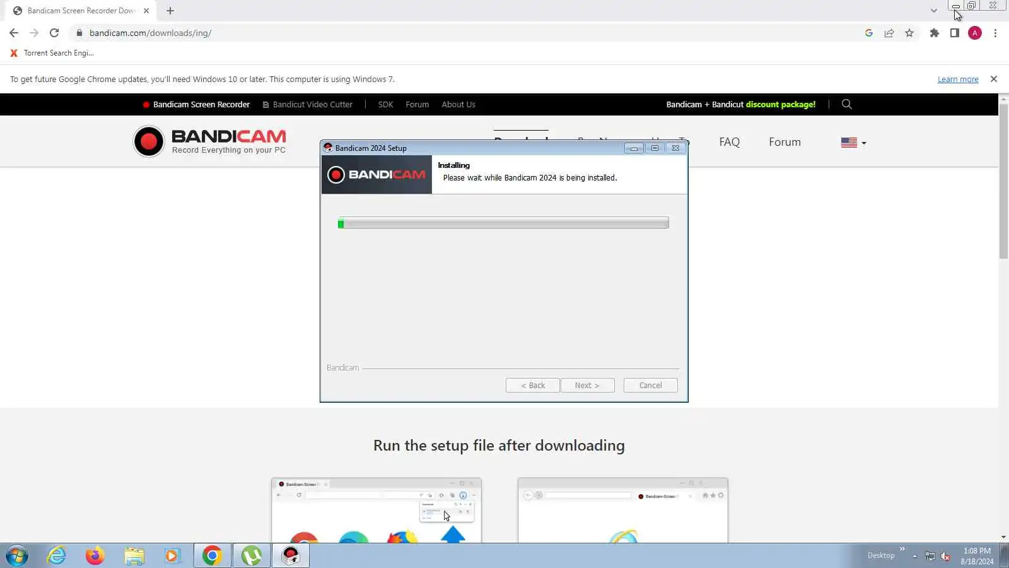The image size is (1009, 568).
Task: Open Chrome side panel
Action: pos(955,33)
